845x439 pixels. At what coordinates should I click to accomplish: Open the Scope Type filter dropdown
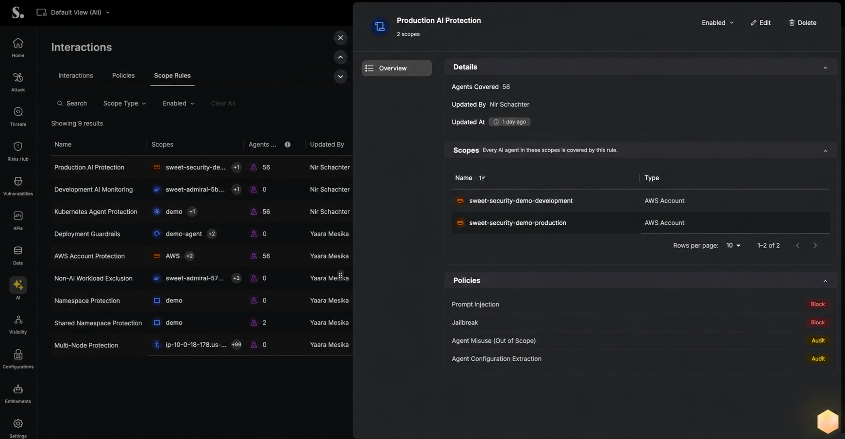(x=124, y=103)
